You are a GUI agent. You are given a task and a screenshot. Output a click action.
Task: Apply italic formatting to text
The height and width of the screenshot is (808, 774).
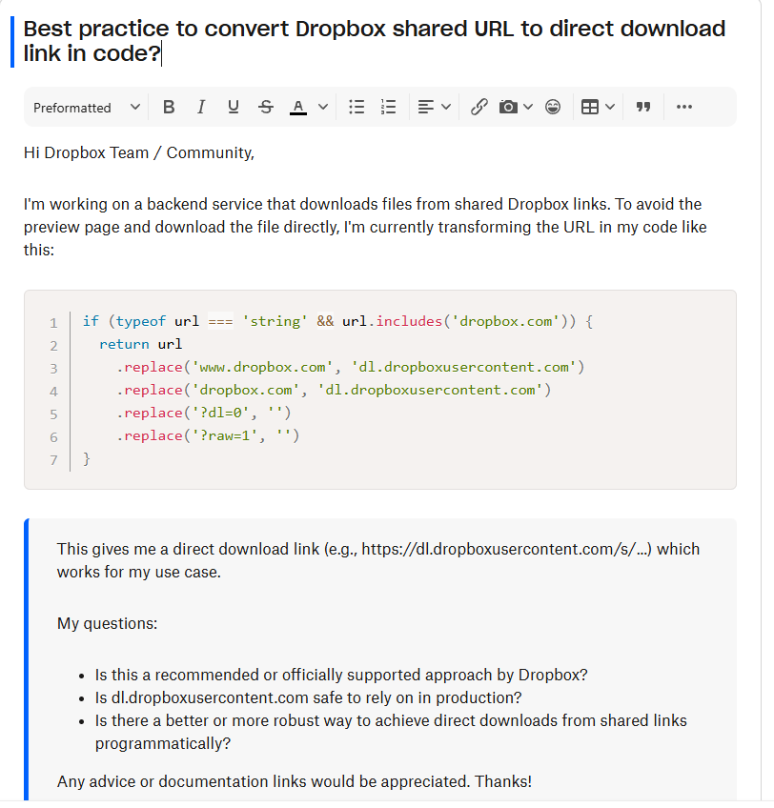(x=201, y=107)
